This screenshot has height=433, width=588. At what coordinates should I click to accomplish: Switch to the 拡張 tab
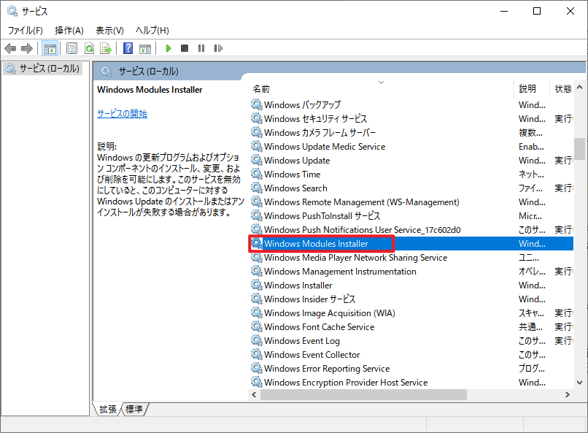(x=108, y=409)
